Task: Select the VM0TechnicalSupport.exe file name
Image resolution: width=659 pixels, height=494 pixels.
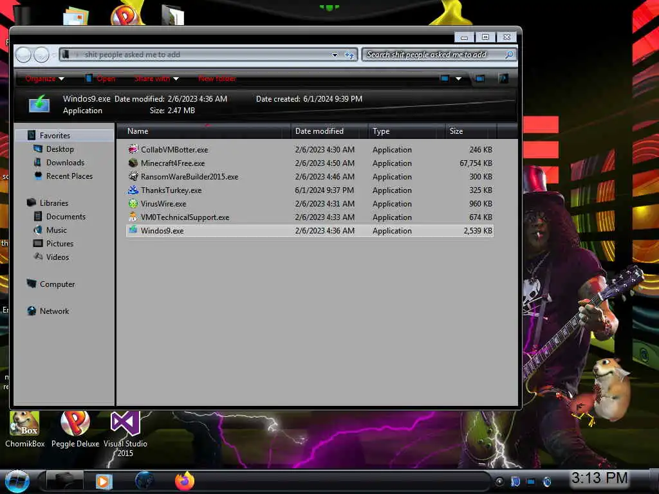Action: point(185,217)
